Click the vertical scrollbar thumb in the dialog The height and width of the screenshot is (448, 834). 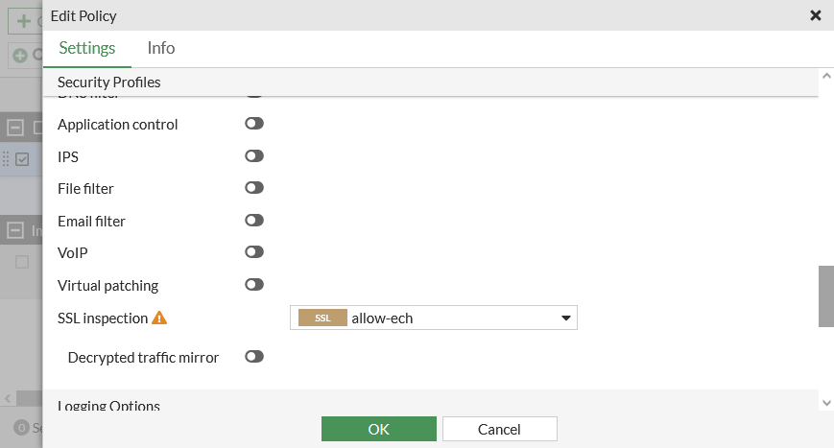pos(825,296)
